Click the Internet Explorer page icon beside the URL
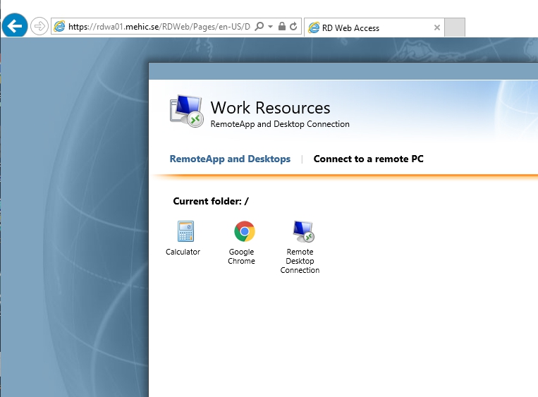The width and height of the screenshot is (538, 397). pyautogui.click(x=60, y=27)
